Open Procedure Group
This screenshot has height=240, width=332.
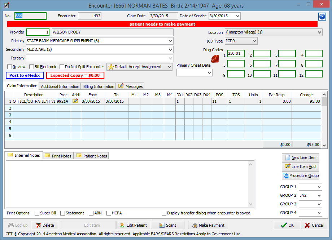(300, 175)
